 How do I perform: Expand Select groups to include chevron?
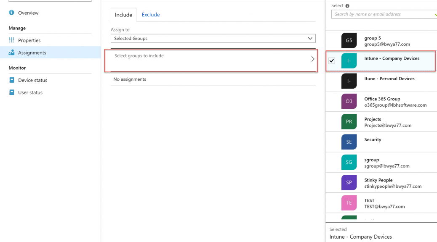click(x=313, y=59)
